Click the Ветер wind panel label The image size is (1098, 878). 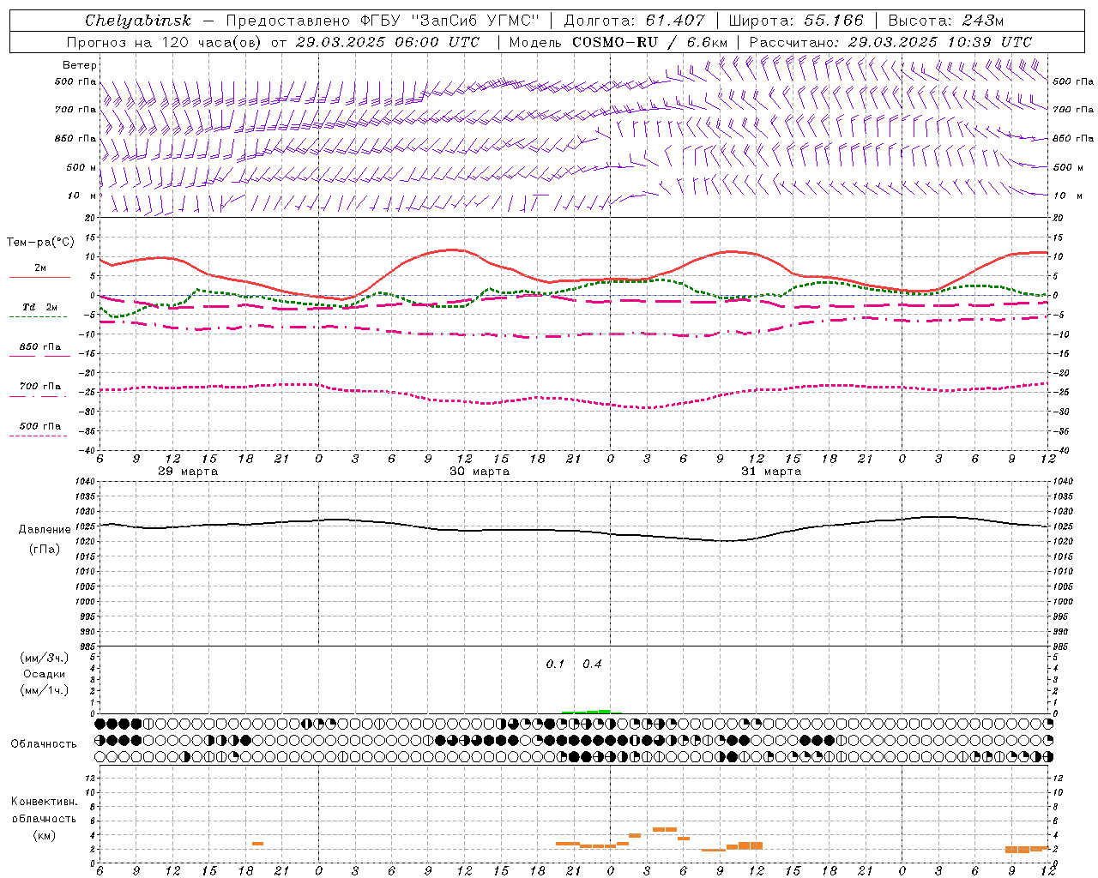(x=80, y=65)
